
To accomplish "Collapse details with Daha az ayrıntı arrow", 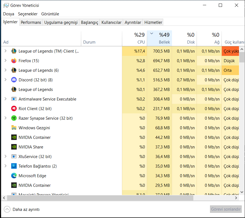I will pyautogui.click(x=7, y=209).
